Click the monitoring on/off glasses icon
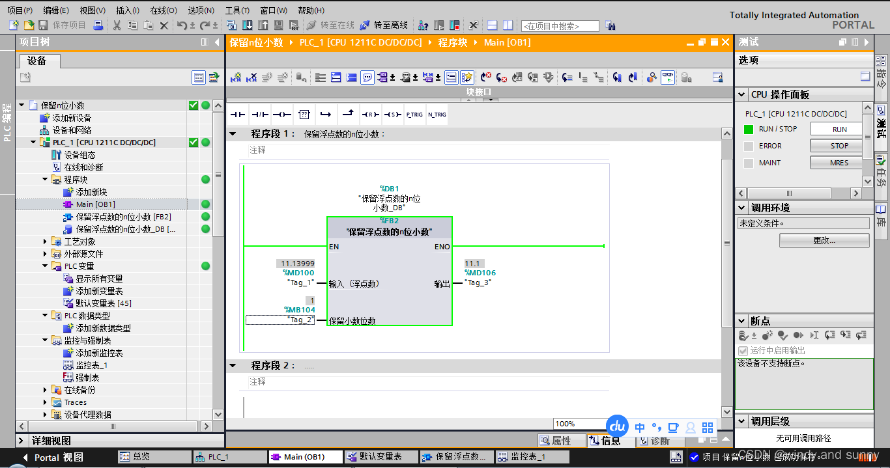This screenshot has width=890, height=468. [668, 77]
